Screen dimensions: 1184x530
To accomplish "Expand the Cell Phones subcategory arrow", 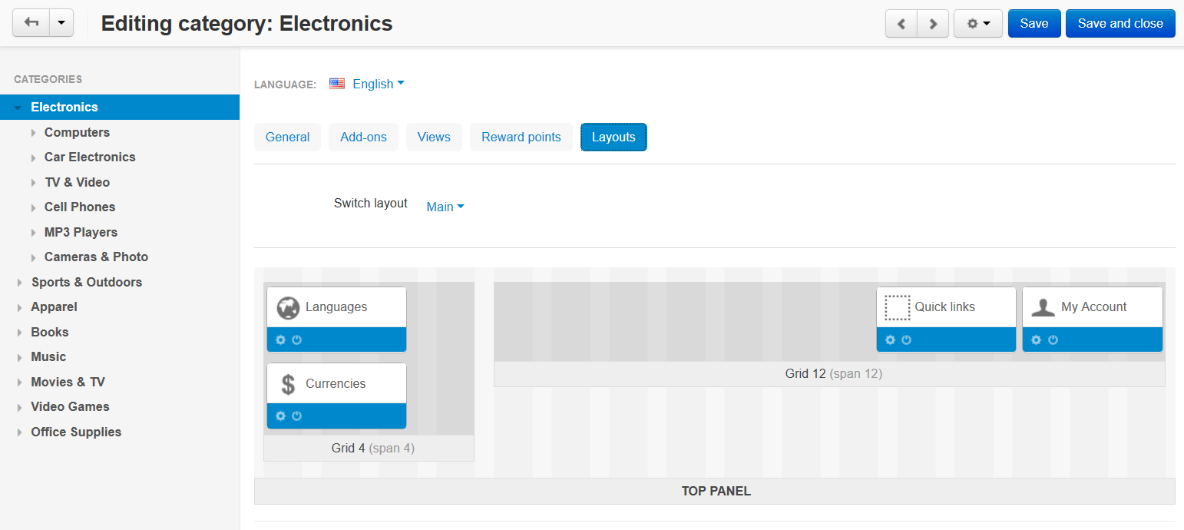I will (33, 207).
